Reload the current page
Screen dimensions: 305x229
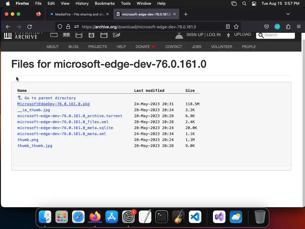pyautogui.click(x=29, y=27)
